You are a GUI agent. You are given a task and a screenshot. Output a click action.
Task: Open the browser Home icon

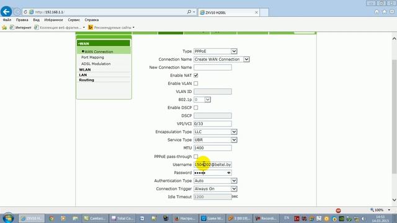click(377, 12)
